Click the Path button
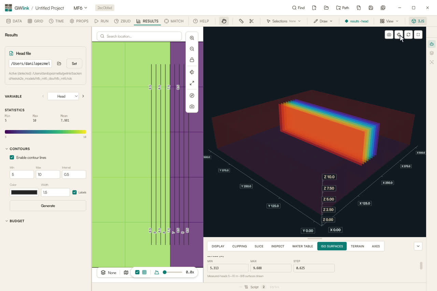Viewport: 437px width, 291px height. coord(342,8)
